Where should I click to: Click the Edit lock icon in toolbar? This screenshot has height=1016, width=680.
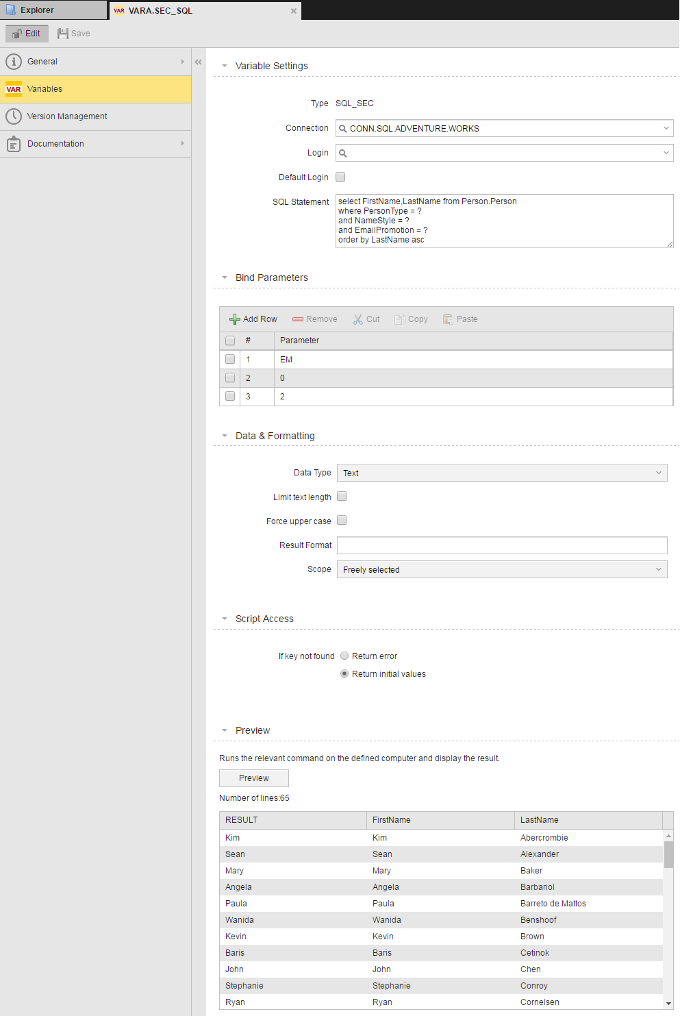tap(17, 34)
